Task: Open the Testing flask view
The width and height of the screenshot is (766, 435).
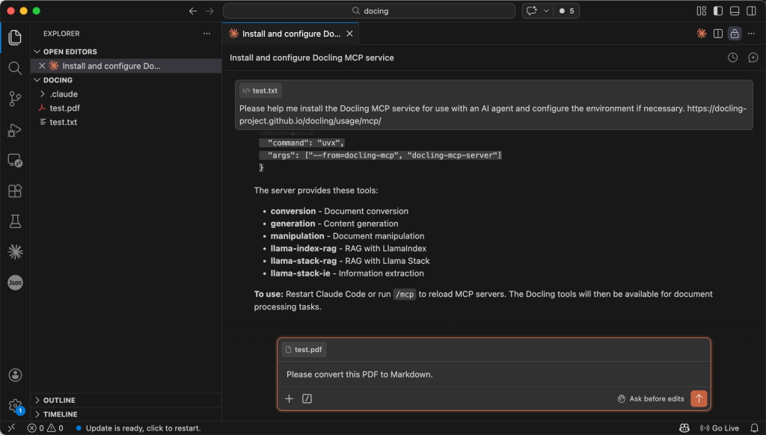Action: point(15,221)
